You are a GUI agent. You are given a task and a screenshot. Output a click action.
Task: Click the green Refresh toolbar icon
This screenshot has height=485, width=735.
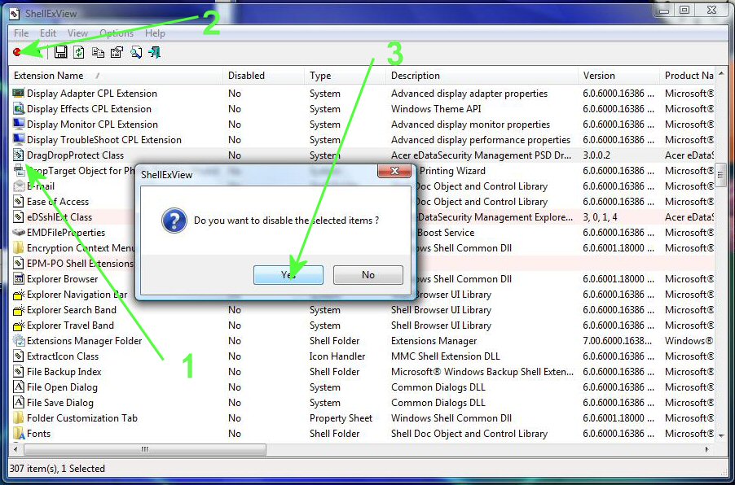click(79, 52)
